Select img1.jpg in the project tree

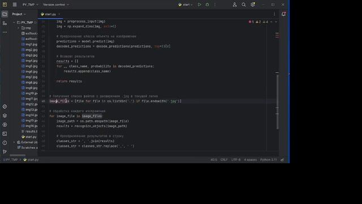pyautogui.click(x=29, y=44)
